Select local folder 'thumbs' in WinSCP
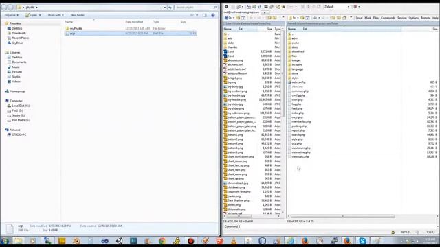 point(232,47)
